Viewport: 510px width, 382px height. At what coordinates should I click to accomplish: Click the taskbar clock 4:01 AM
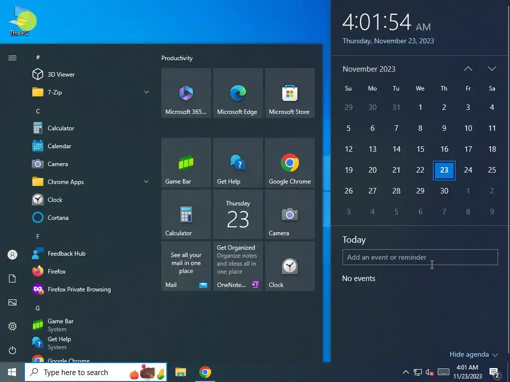pos(467,372)
